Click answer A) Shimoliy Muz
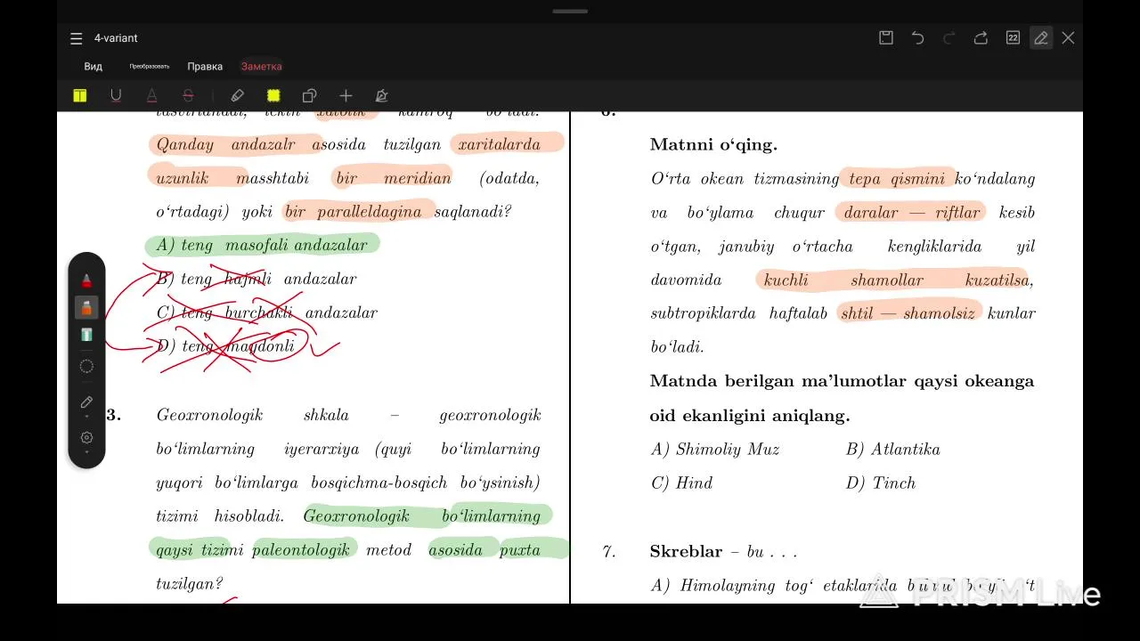The height and width of the screenshot is (641, 1140). pyautogui.click(x=715, y=450)
